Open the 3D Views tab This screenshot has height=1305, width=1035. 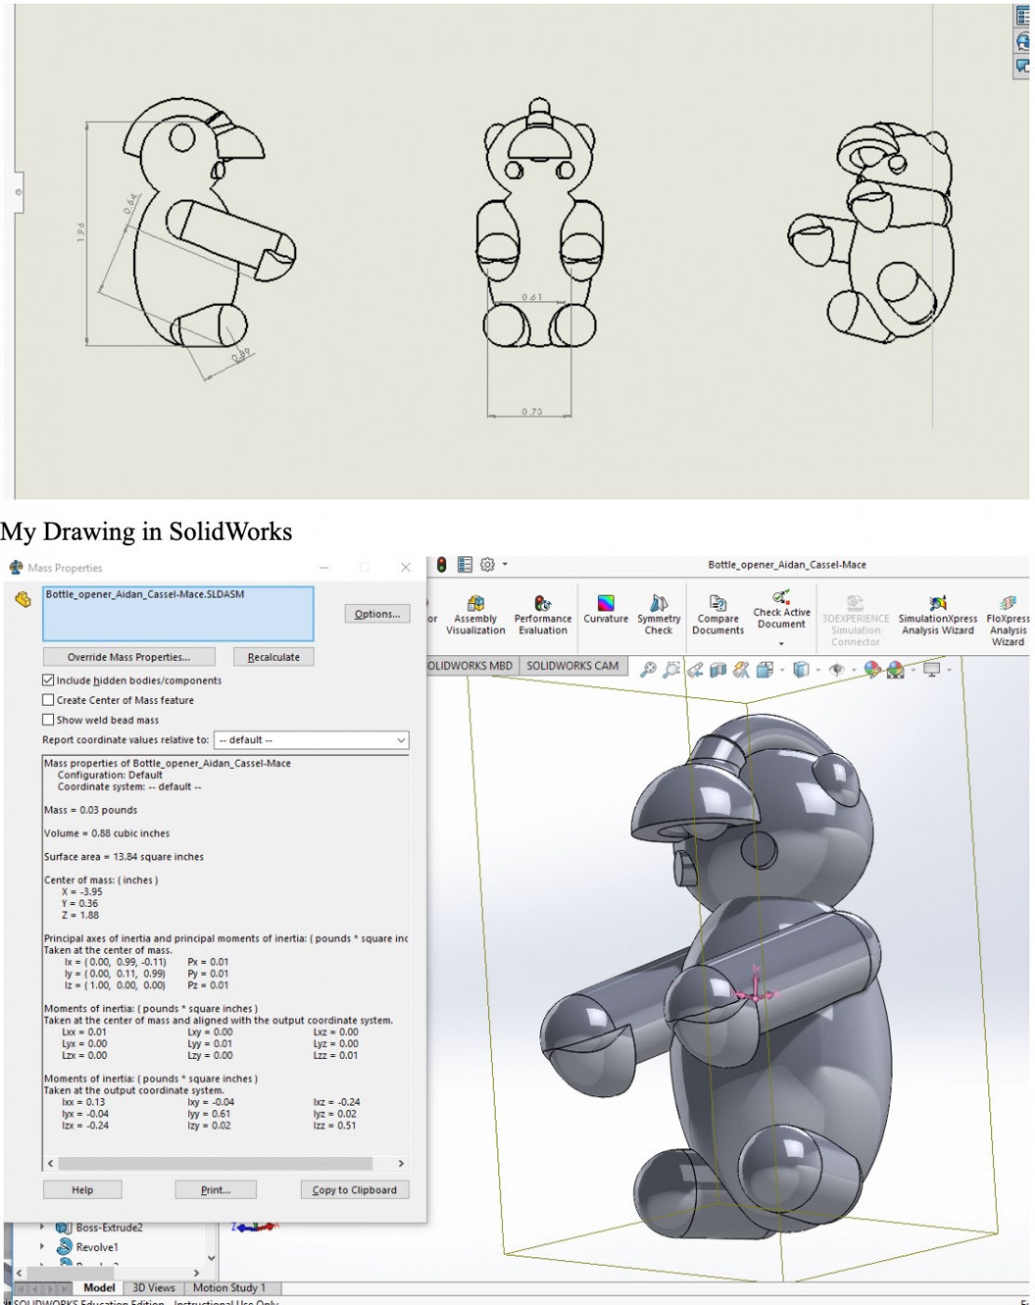point(154,1288)
